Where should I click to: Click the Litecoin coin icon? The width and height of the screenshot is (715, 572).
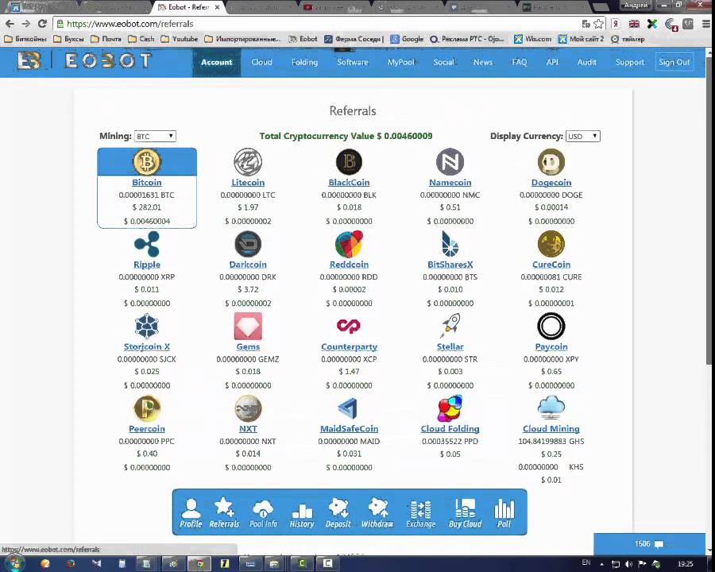(248, 162)
